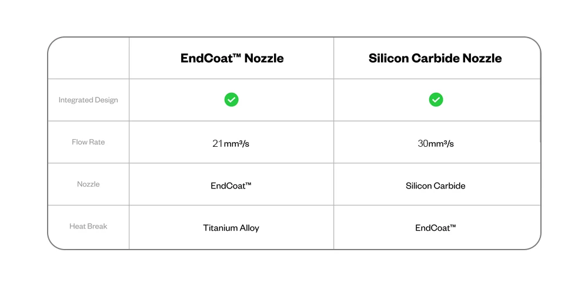588x303 pixels.
Task: Select the 30mm³/s flow rate value
Action: [436, 143]
